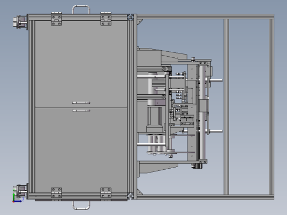Select the lower door panel face
287x215 pixels.
point(81,150)
